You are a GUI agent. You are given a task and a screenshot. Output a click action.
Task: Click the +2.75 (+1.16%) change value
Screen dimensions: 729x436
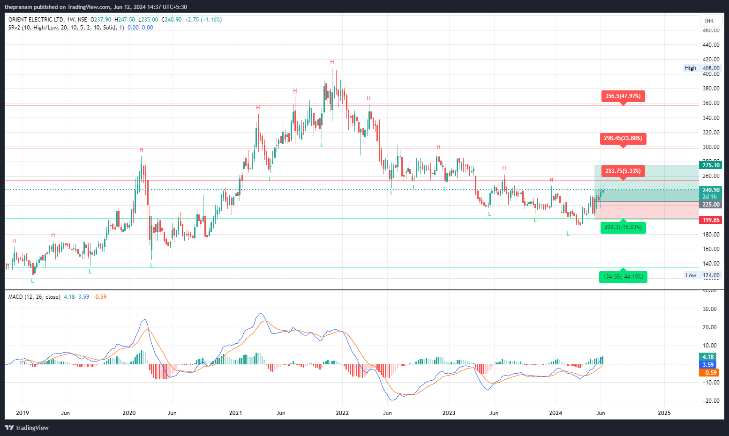click(x=203, y=20)
